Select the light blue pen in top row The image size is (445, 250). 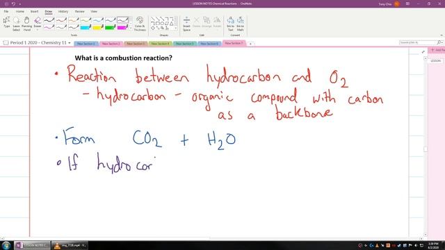coord(98,20)
